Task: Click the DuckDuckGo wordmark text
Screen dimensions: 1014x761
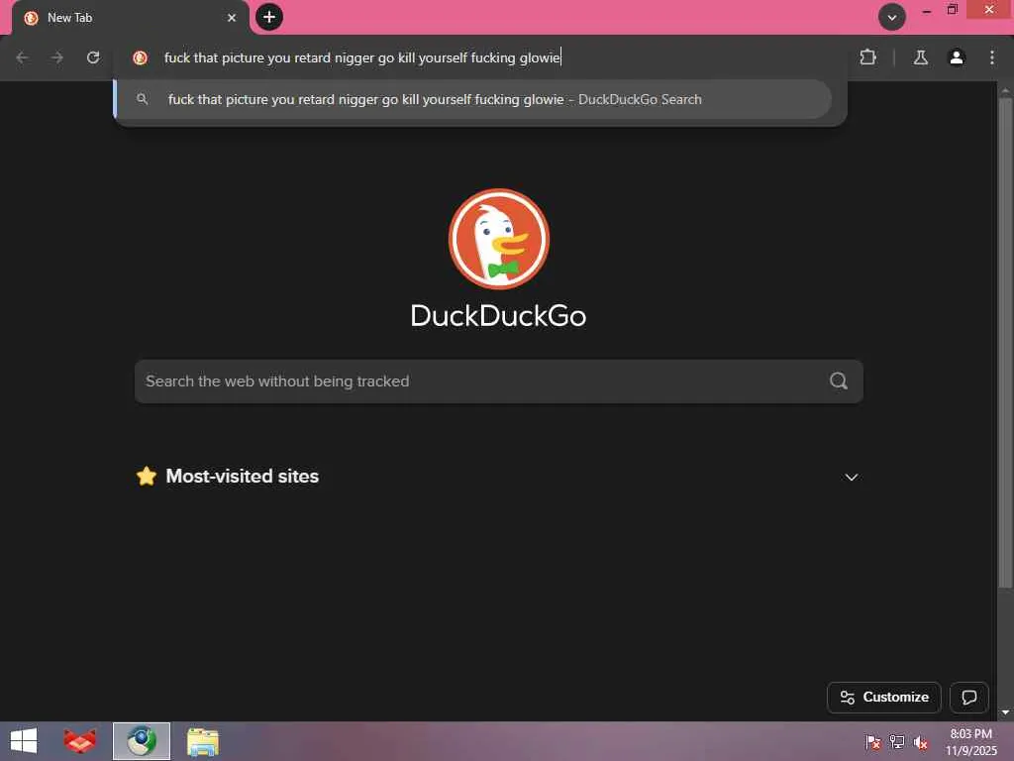Action: coord(499,316)
